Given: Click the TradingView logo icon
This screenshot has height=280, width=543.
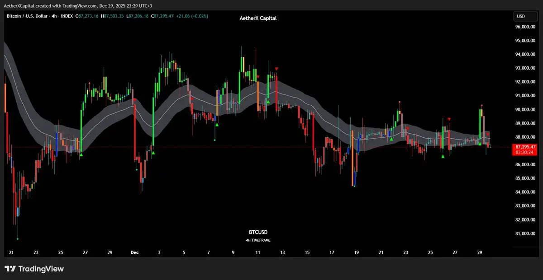Looking at the screenshot, I should coord(10,269).
